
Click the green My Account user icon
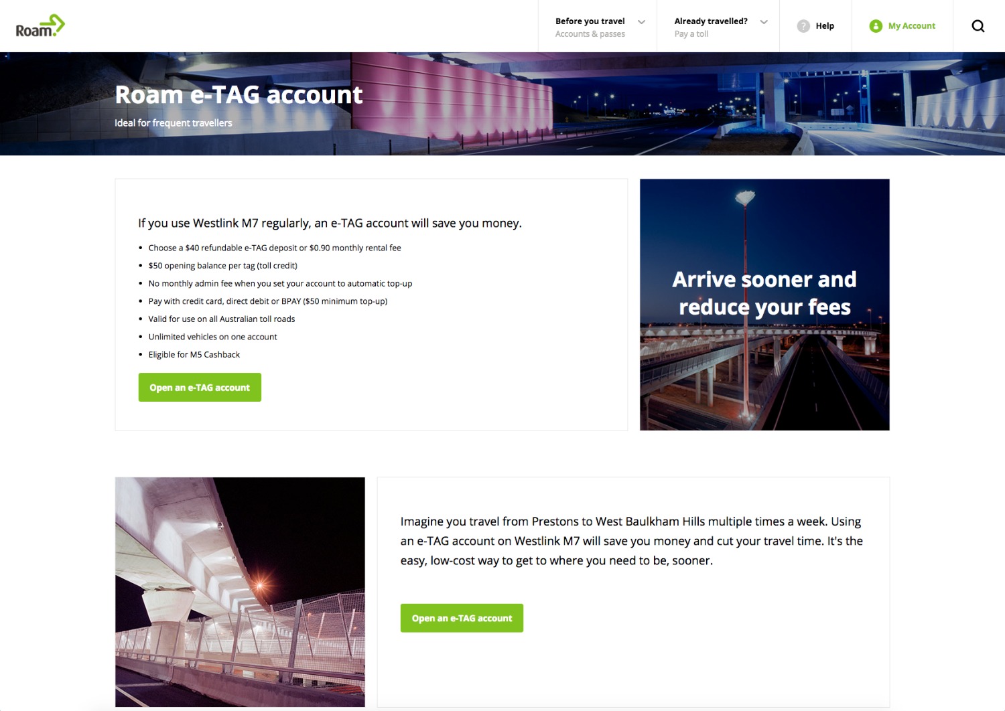(876, 26)
